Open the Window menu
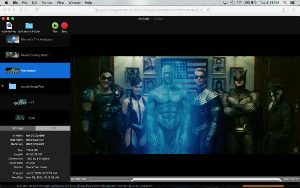 (74, 3)
